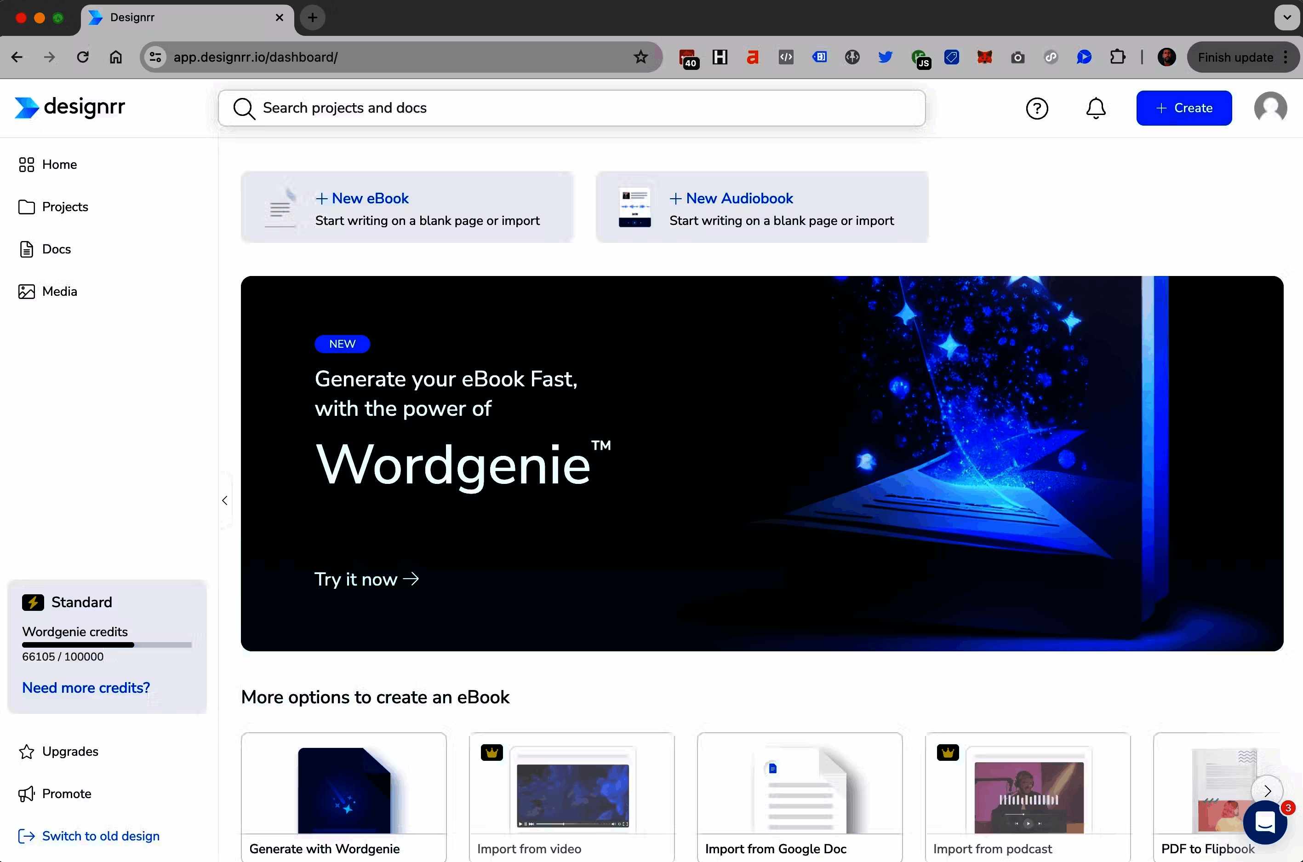Open the chat support bubble
This screenshot has width=1303, height=862.
point(1264,822)
